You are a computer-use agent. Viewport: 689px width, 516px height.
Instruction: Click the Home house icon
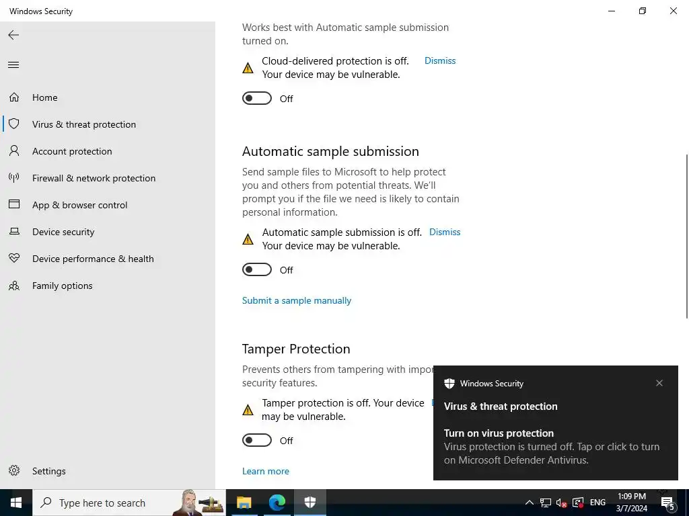pyautogui.click(x=14, y=97)
